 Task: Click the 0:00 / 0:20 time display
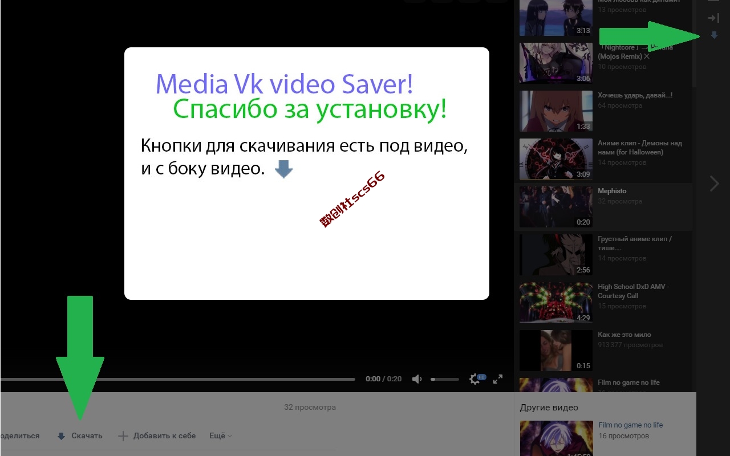point(384,379)
